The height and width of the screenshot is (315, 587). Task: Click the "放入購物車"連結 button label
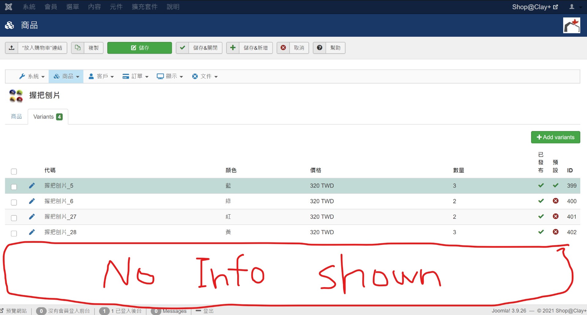point(42,48)
